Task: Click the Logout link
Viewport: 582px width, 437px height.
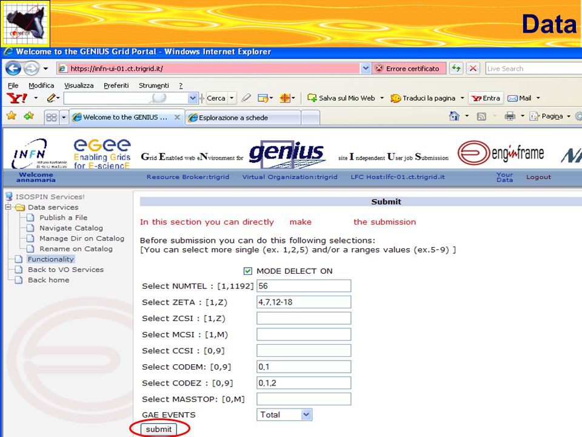Action: pyautogui.click(x=538, y=177)
